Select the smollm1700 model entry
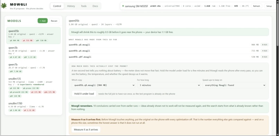 point(34,107)
